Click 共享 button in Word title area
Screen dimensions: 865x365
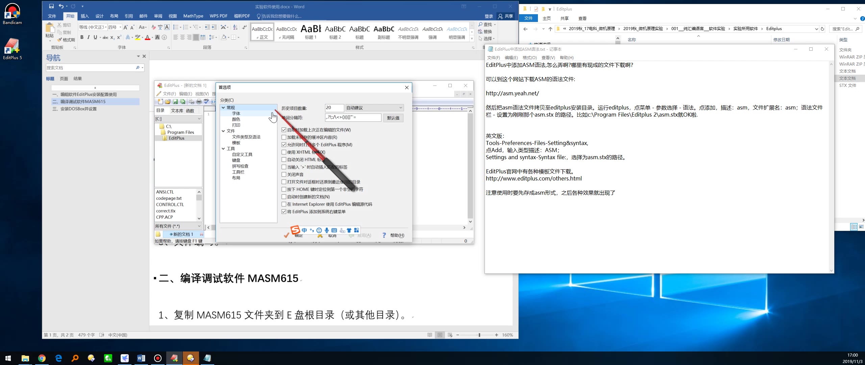click(x=505, y=16)
